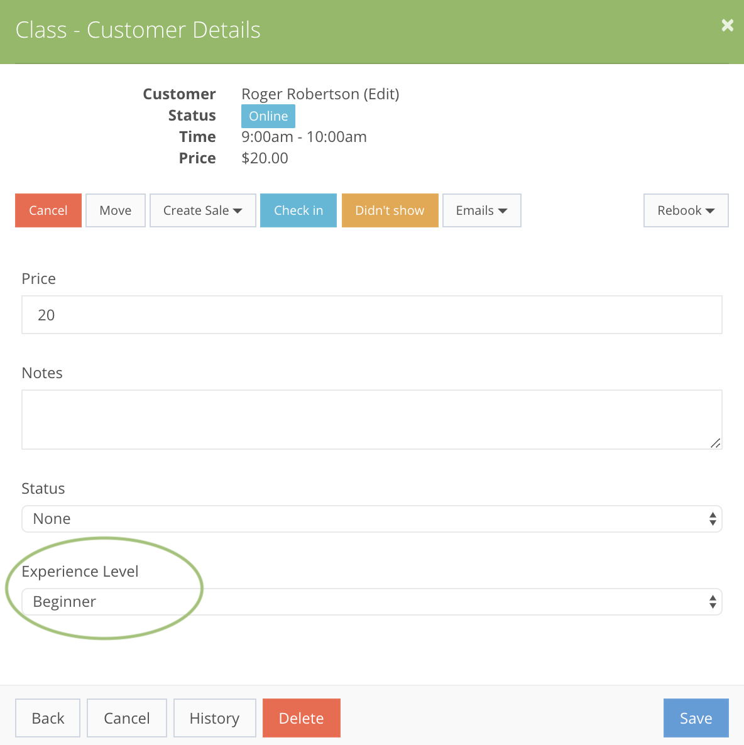This screenshot has width=744, height=745.
Task: Open the Status dropdown showing None
Action: (372, 518)
